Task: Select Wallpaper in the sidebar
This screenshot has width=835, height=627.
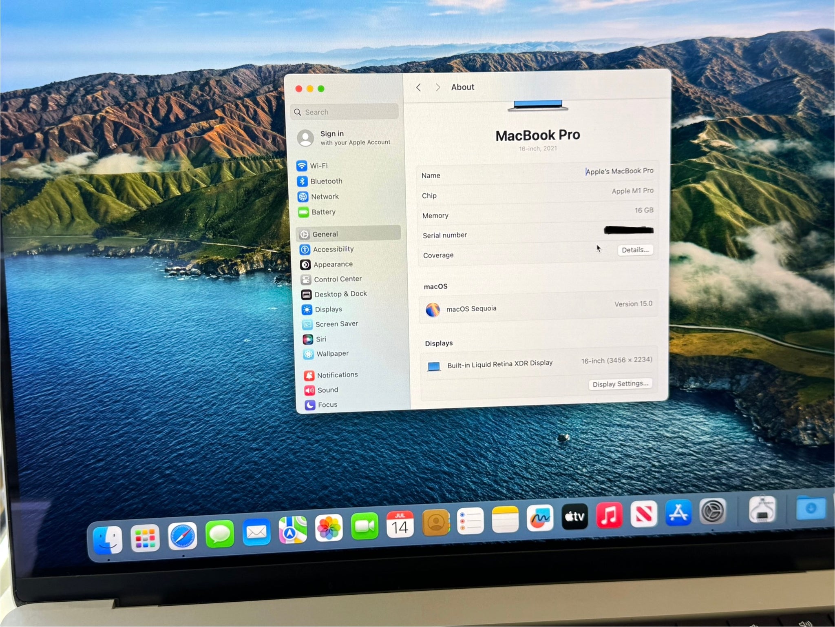Action: [x=332, y=354]
